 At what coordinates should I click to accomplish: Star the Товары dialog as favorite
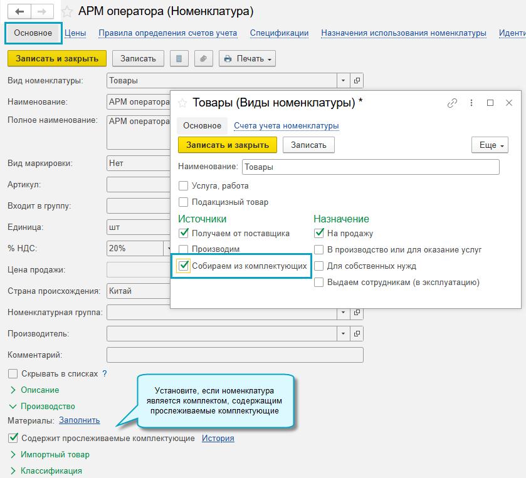coord(182,103)
